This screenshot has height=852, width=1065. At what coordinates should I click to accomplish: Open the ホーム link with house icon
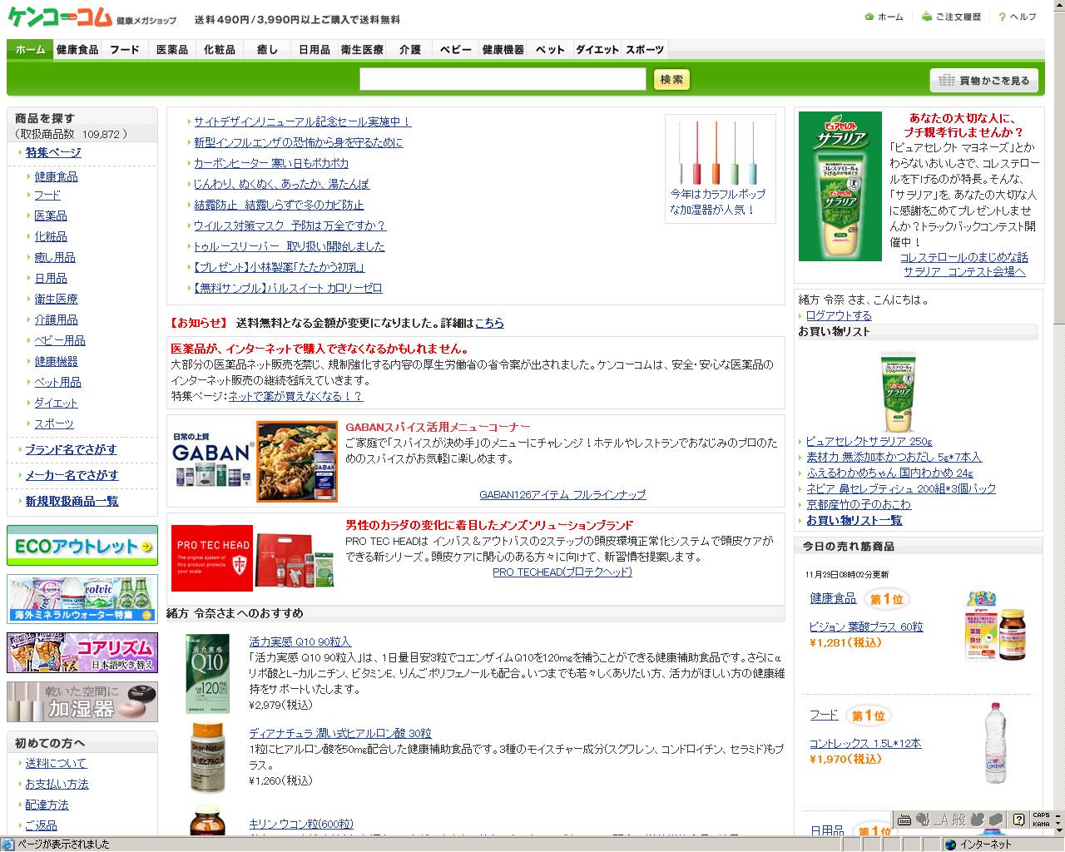[x=884, y=17]
